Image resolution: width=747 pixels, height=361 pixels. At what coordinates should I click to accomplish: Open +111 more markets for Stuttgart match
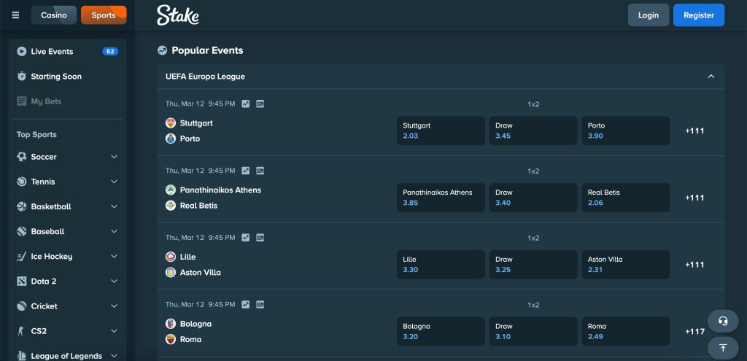[x=694, y=131]
